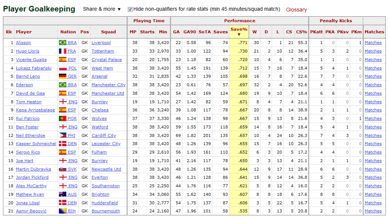This screenshot has height=218, width=388.
Task: Open Ederson's player page
Action: point(24,85)
